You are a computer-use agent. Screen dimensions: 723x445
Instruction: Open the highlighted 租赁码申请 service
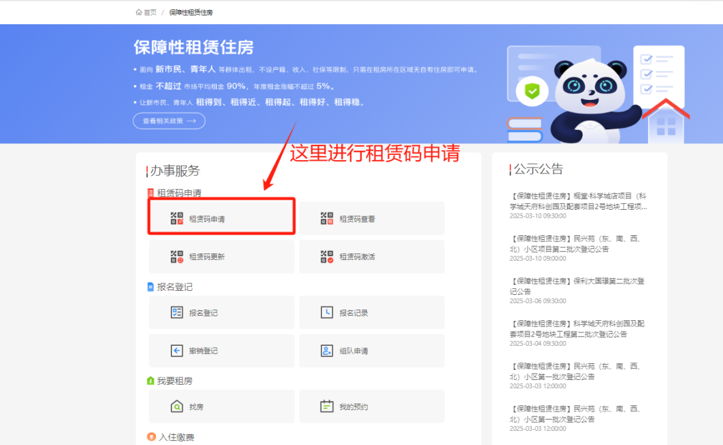pyautogui.click(x=221, y=216)
